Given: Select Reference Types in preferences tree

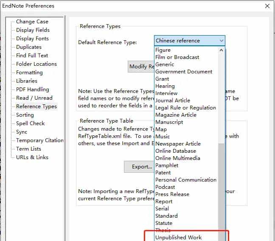Looking at the screenshot, I should coord(36,106).
